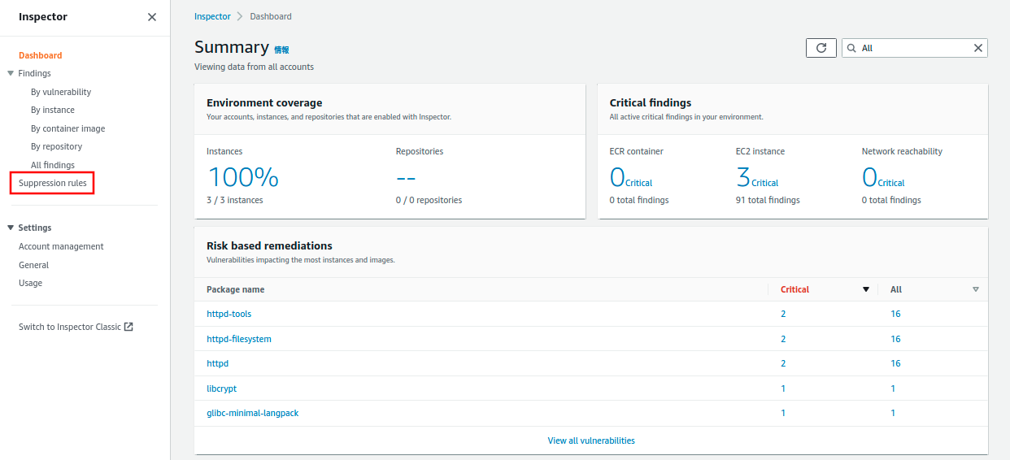Viewport: 1010px width, 460px height.
Task: Collapse the Findings section in sidebar
Action: coord(11,73)
